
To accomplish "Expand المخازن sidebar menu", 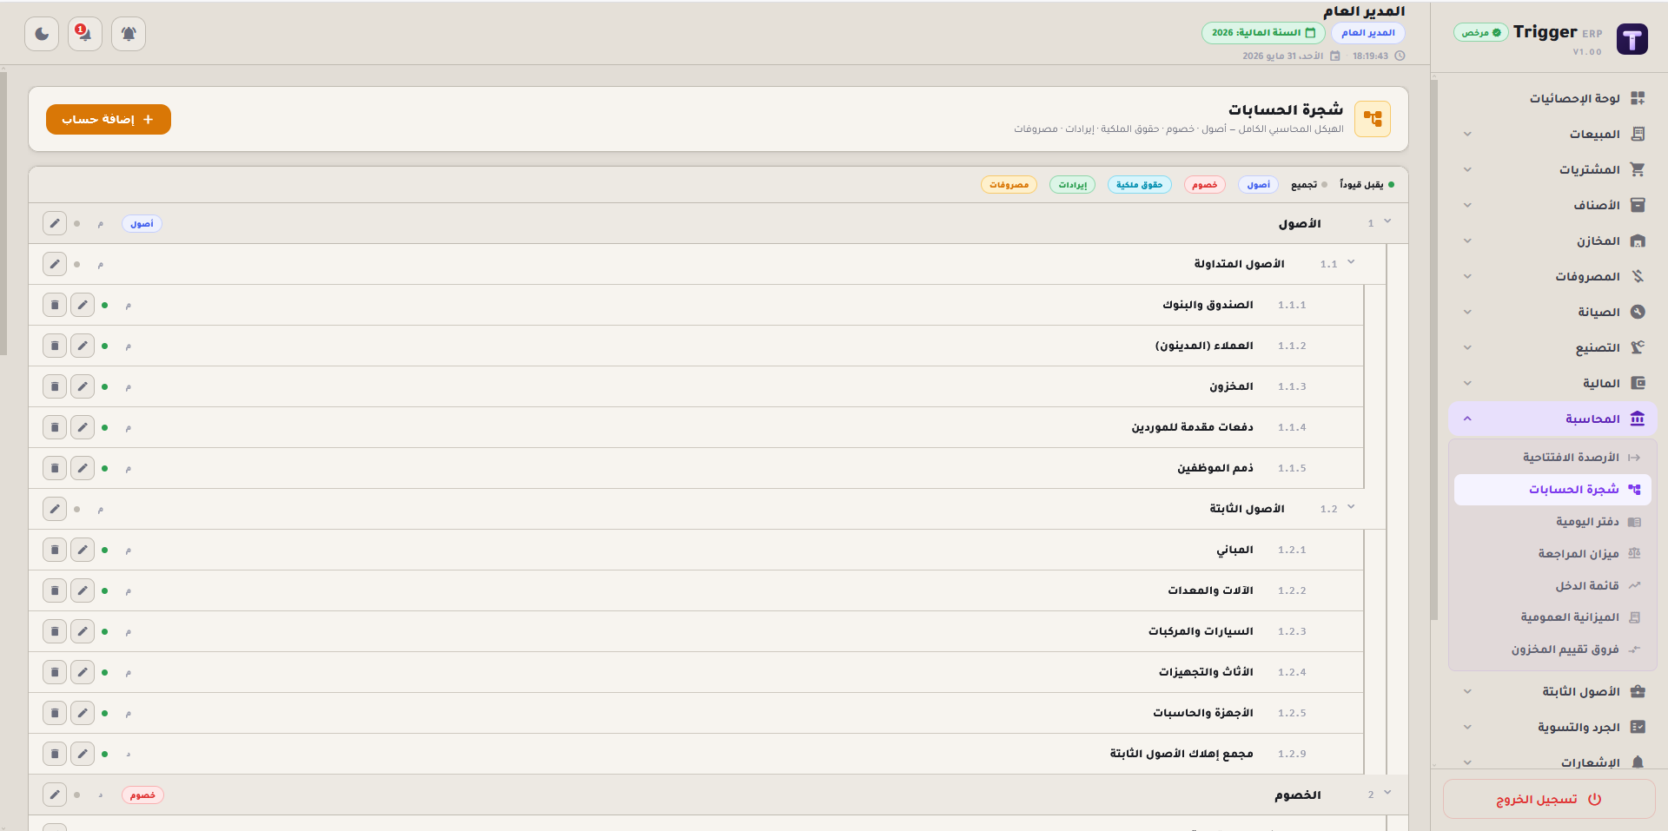I will (x=1552, y=241).
